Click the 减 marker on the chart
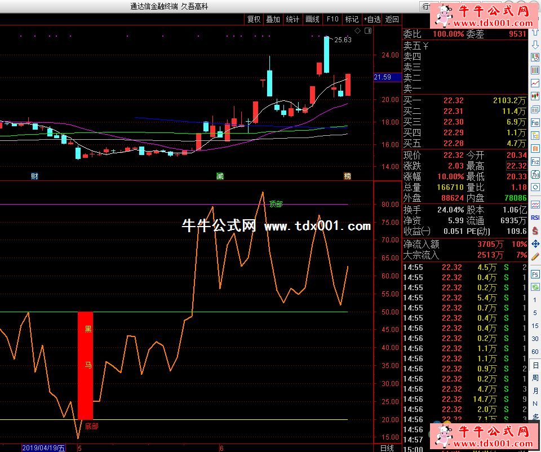 (220, 176)
